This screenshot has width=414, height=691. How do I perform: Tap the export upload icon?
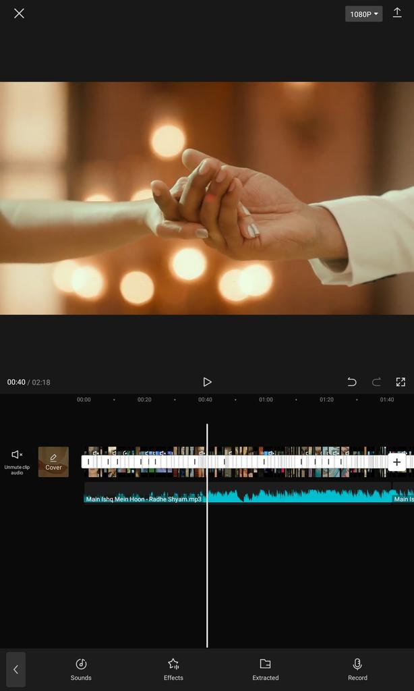tap(397, 13)
